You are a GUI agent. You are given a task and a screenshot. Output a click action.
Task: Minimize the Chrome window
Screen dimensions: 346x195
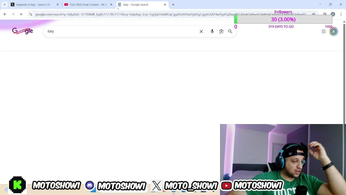pyautogui.click(x=320, y=5)
